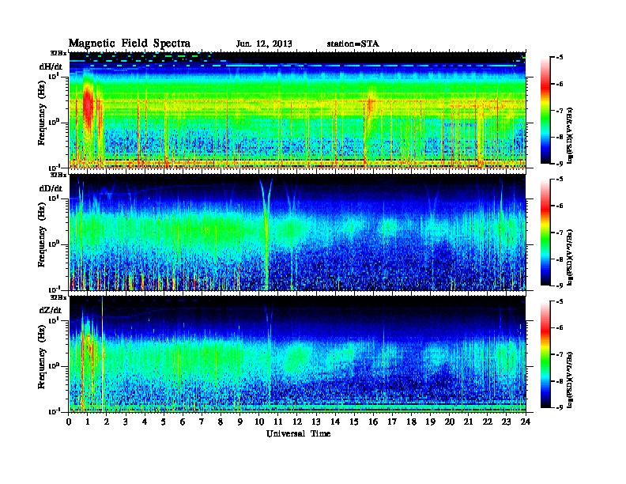This screenshot has height=484, width=626.
Task: Click hour "23" on the Universal Time axis
Action: (x=506, y=422)
